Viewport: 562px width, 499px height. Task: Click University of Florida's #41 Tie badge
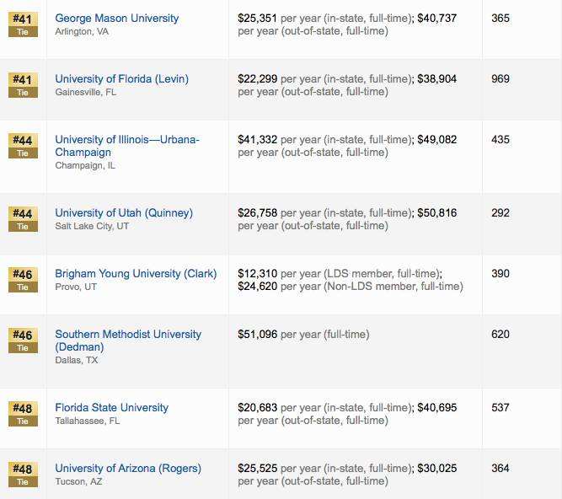click(23, 85)
